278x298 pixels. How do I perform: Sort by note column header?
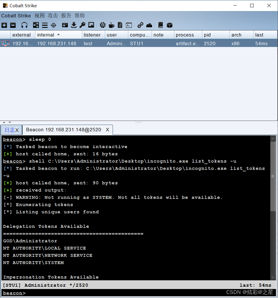(x=163, y=35)
